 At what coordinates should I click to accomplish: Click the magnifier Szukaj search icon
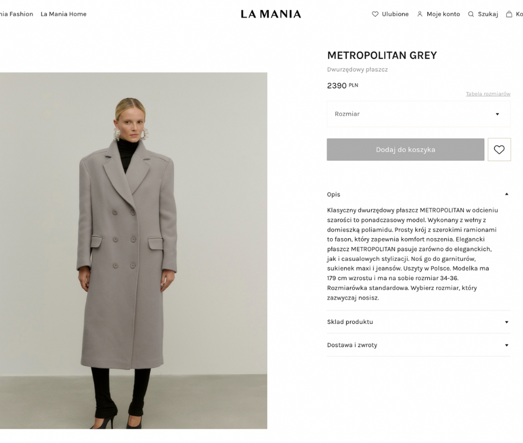pos(471,14)
